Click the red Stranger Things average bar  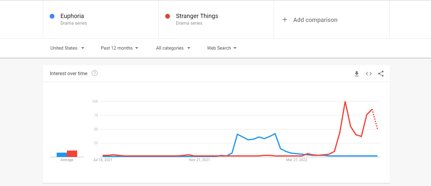72,154
